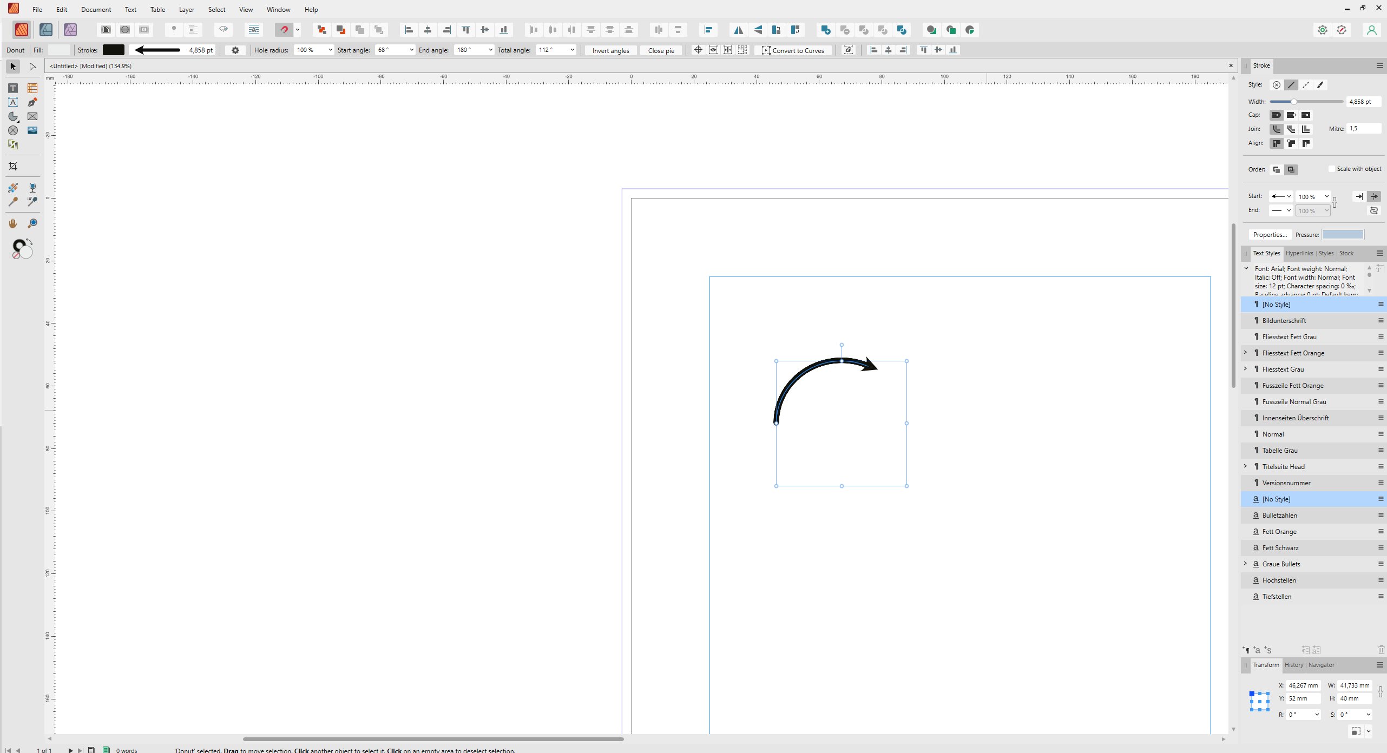This screenshot has height=753, width=1387.
Task: Select the Node tool
Action: [x=32, y=67]
